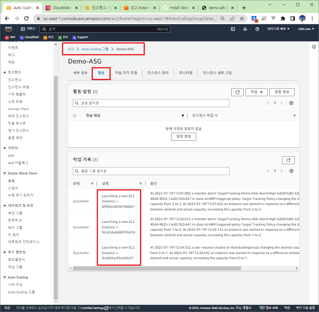Image resolution: width=319 pixels, height=312 pixels.
Task: Follow EC2 breadcrumb link
Action: pyautogui.click(x=71, y=49)
